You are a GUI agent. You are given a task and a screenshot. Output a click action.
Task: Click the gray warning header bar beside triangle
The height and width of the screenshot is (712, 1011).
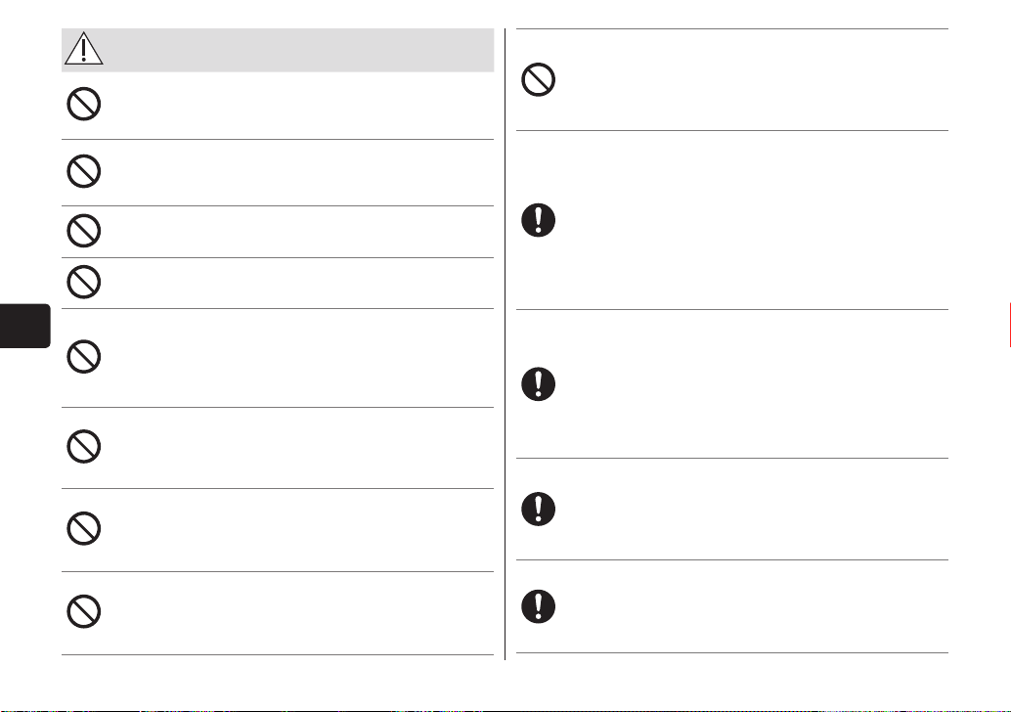pos(300,50)
